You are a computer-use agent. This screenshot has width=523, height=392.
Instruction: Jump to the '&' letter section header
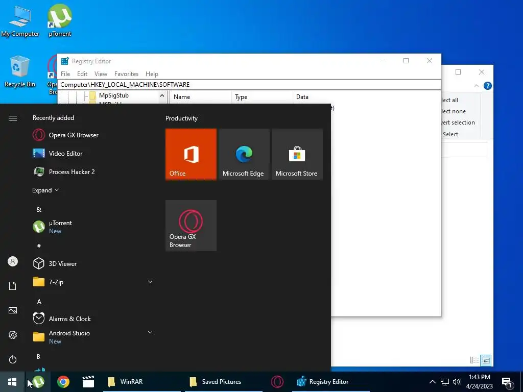click(x=39, y=210)
